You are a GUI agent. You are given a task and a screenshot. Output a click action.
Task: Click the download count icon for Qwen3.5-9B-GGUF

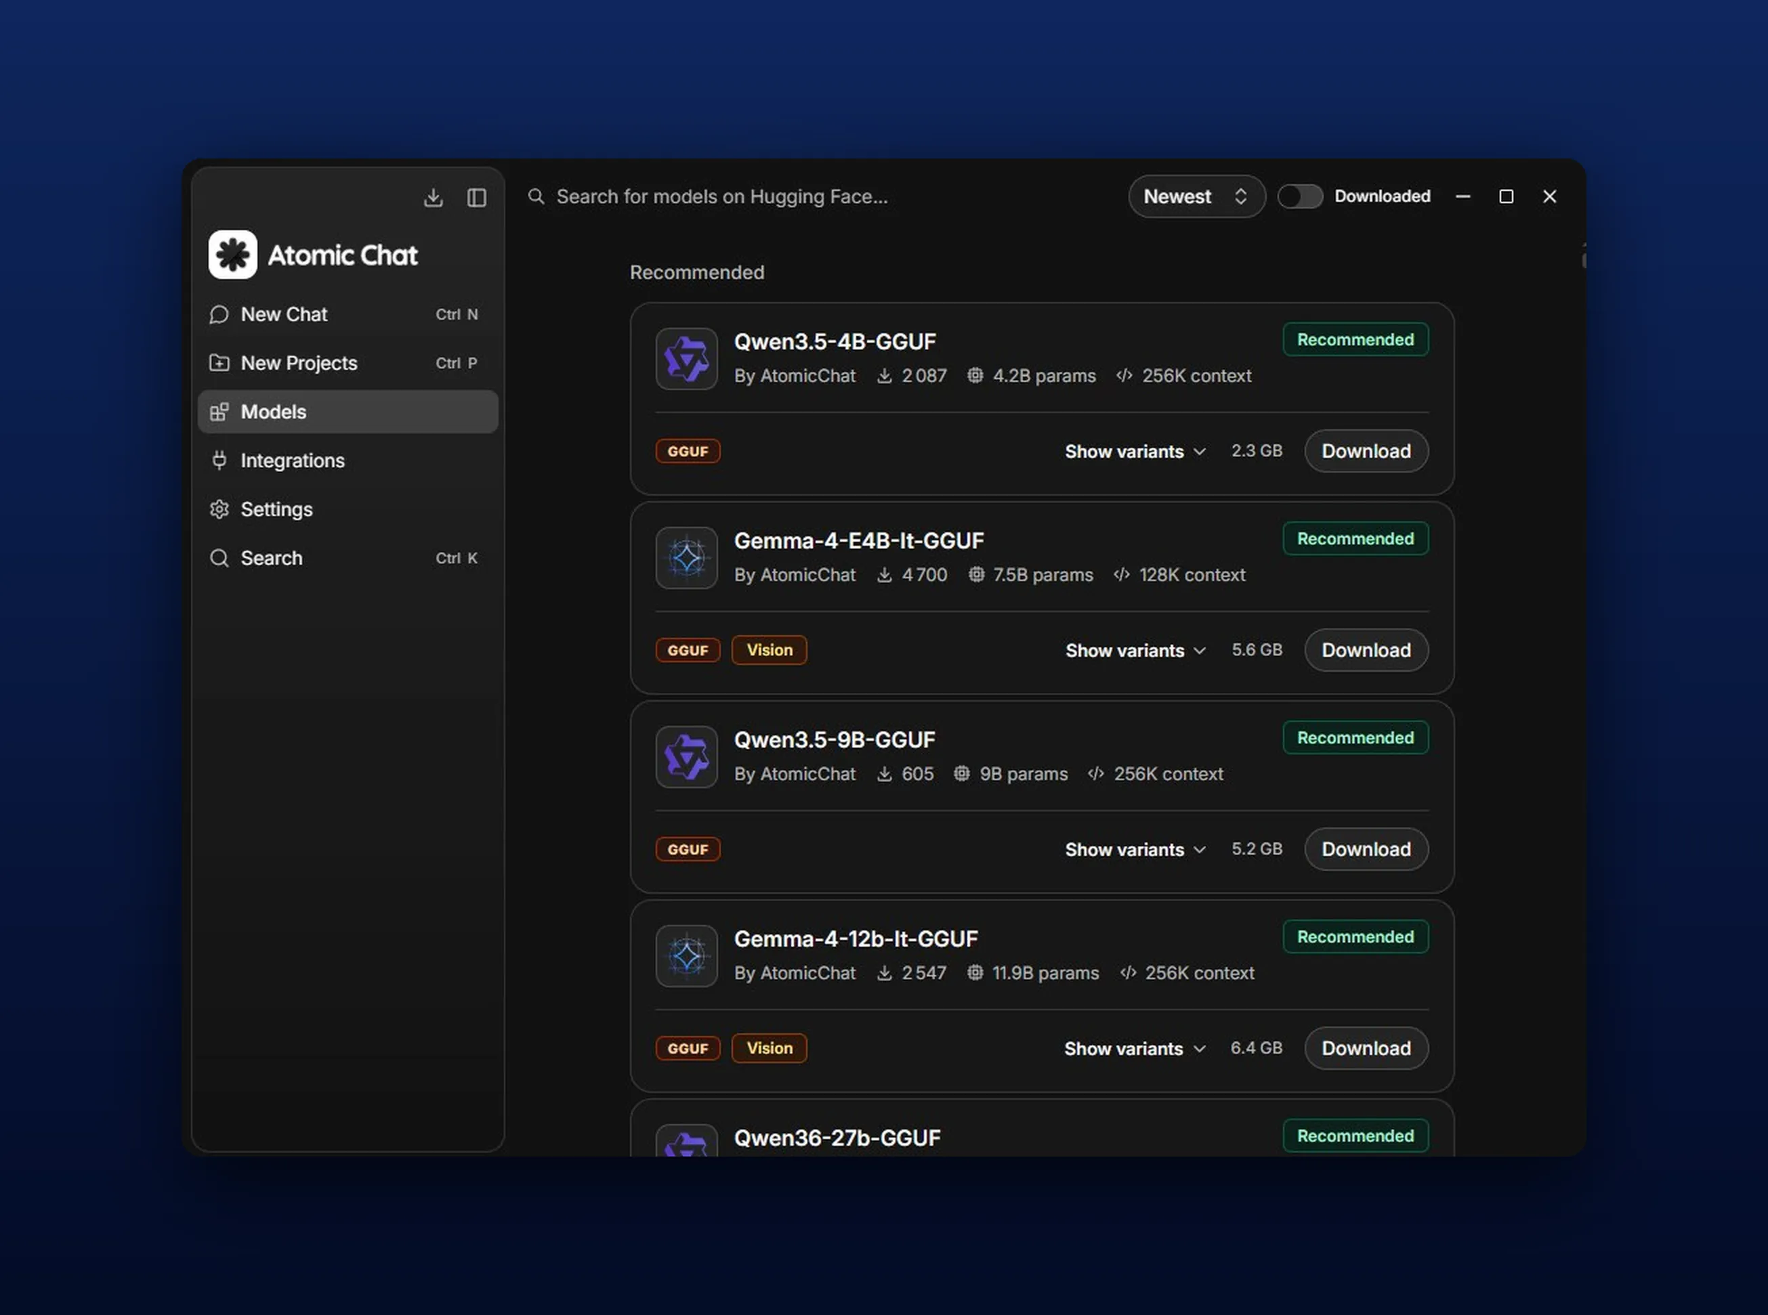(x=884, y=774)
